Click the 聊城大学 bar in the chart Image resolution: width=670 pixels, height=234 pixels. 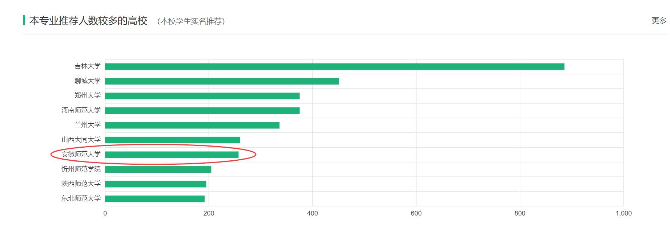coord(222,81)
